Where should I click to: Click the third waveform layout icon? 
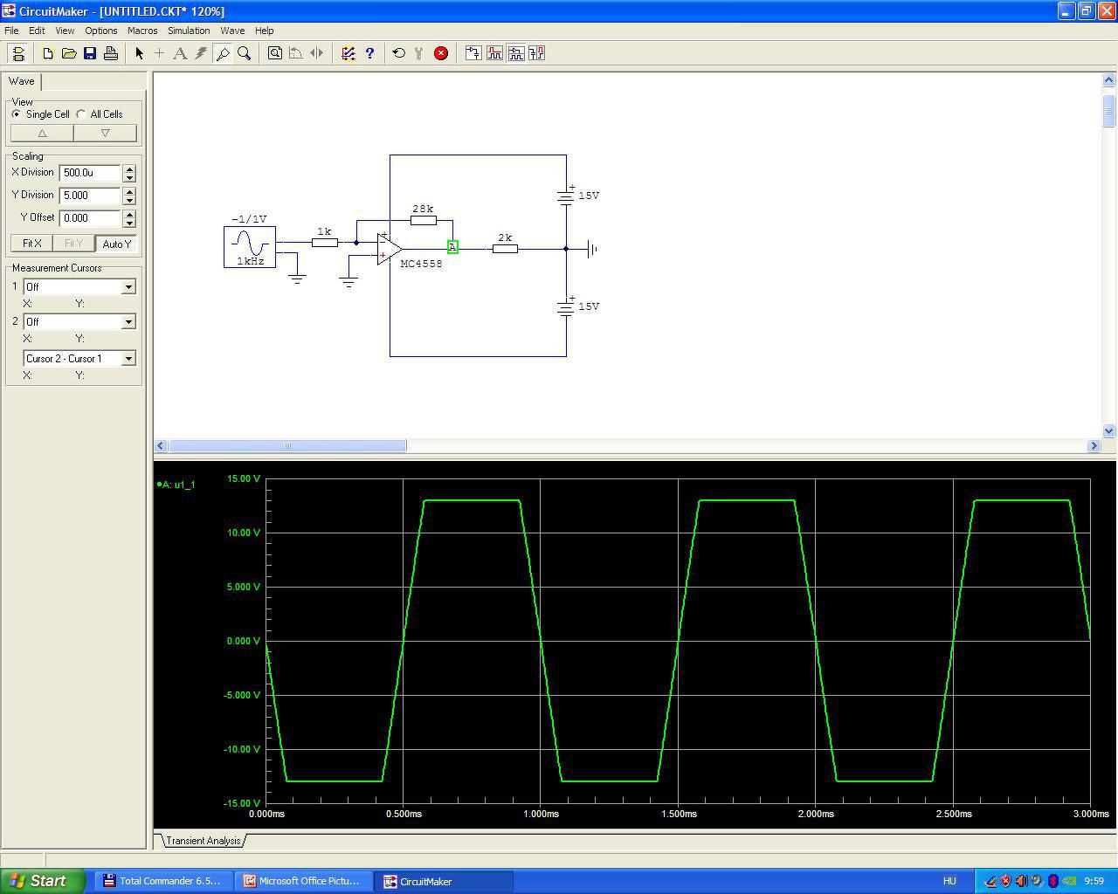click(515, 53)
